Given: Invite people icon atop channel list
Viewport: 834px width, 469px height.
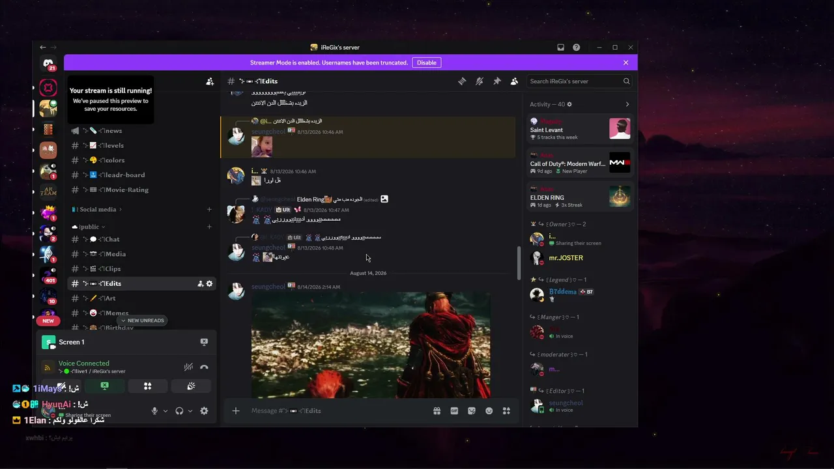Looking at the screenshot, I should point(210,81).
